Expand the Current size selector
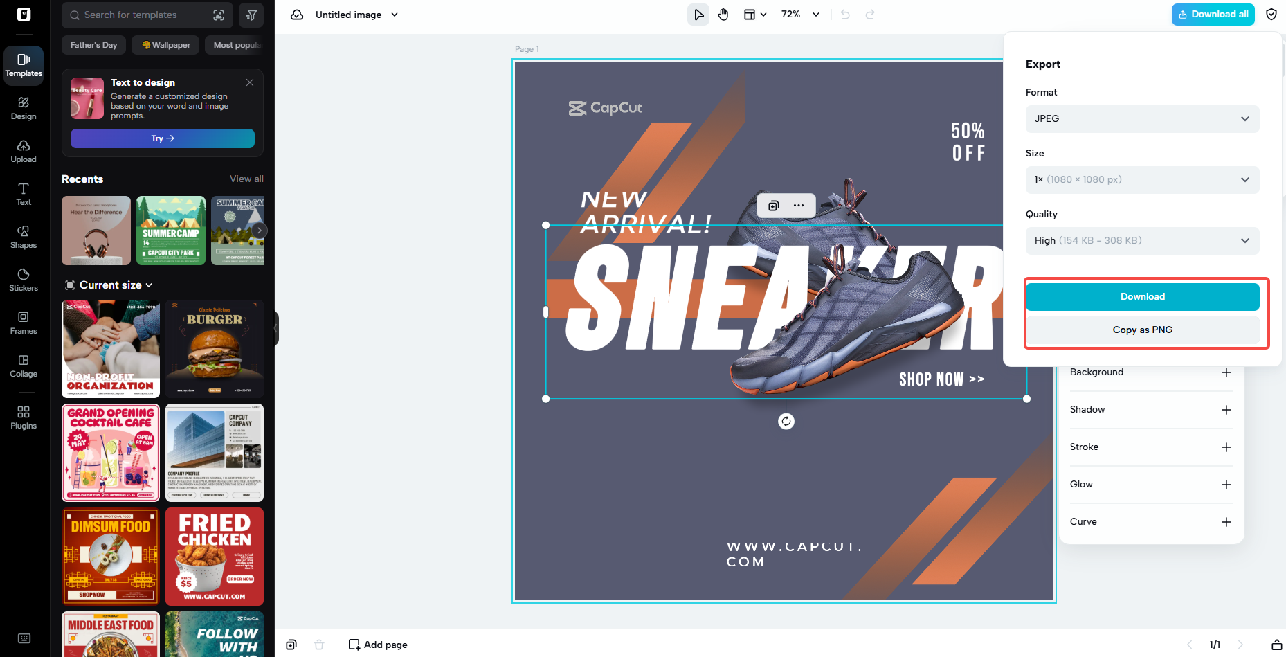The image size is (1286, 657). coord(109,285)
